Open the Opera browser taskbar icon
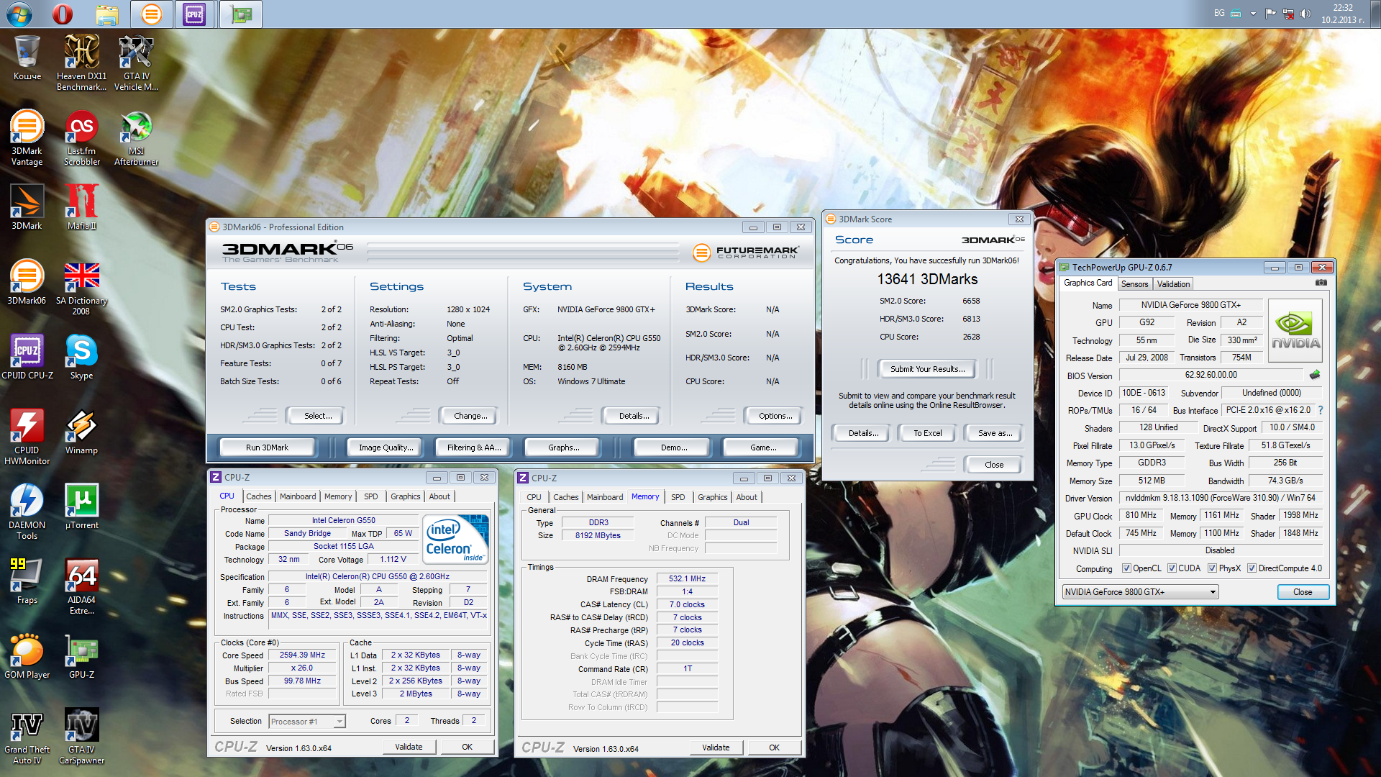The image size is (1381, 777). (63, 14)
